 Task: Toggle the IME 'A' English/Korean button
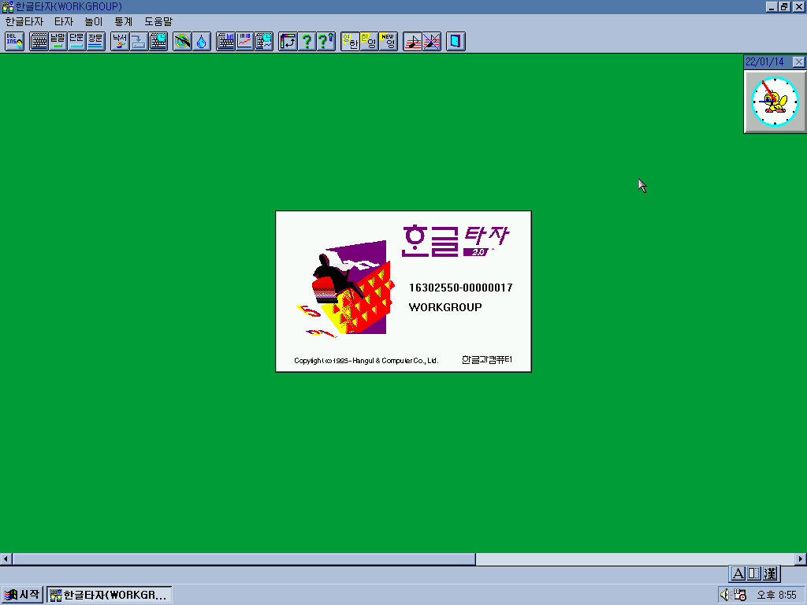click(738, 573)
